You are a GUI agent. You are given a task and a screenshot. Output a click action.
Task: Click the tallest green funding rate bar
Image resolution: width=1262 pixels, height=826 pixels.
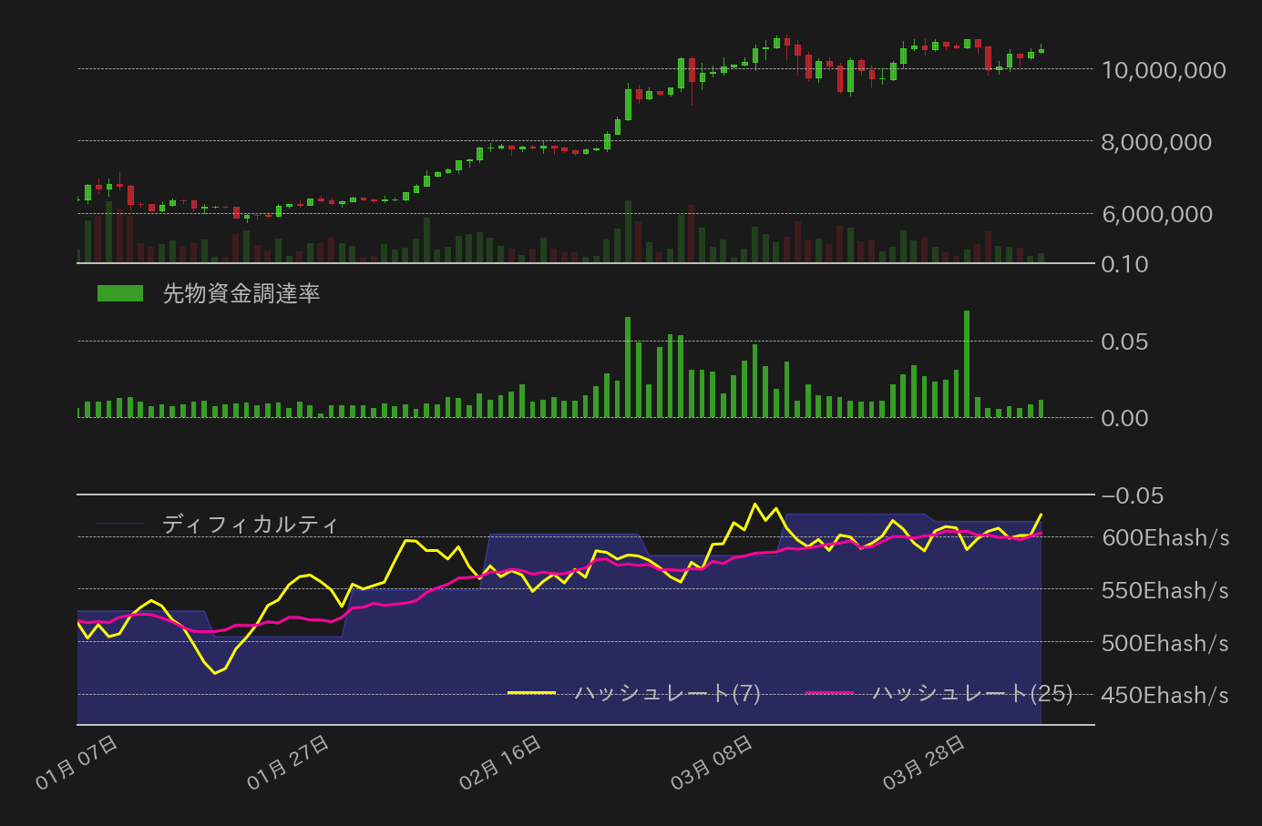point(967,364)
